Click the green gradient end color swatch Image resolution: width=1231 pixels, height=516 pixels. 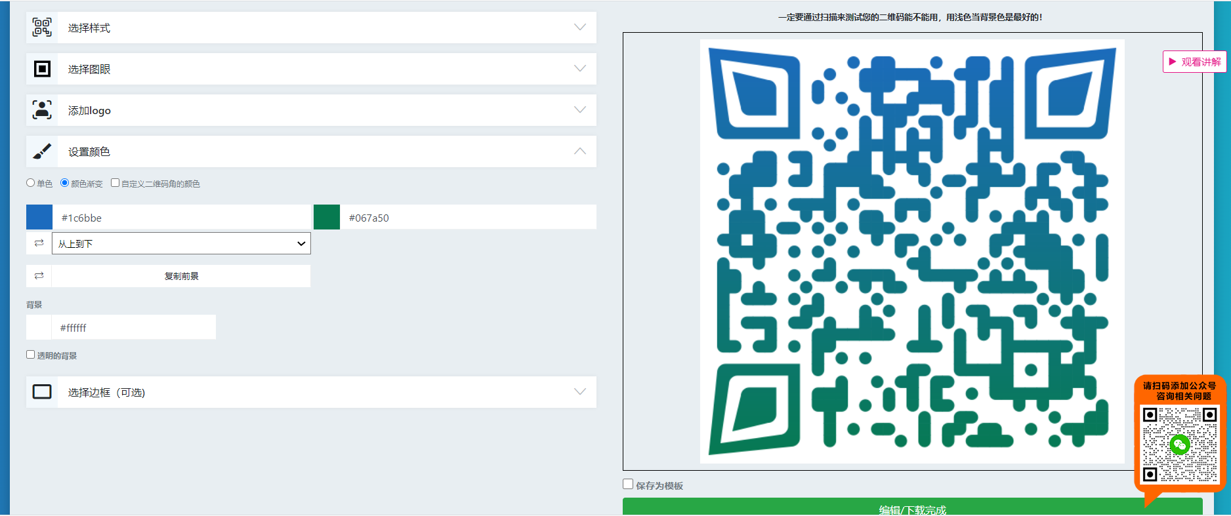click(327, 217)
